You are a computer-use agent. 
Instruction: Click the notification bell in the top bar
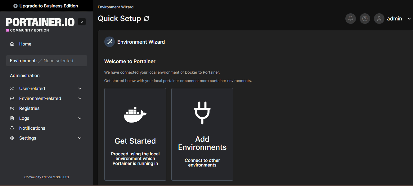pyautogui.click(x=350, y=19)
